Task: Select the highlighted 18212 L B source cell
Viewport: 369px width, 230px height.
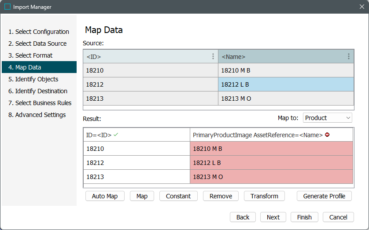Action: pos(286,84)
